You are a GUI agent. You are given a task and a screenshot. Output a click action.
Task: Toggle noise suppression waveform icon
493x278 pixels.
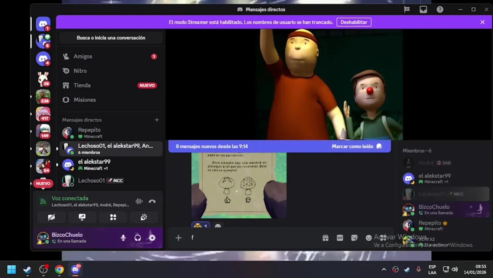pos(139,201)
